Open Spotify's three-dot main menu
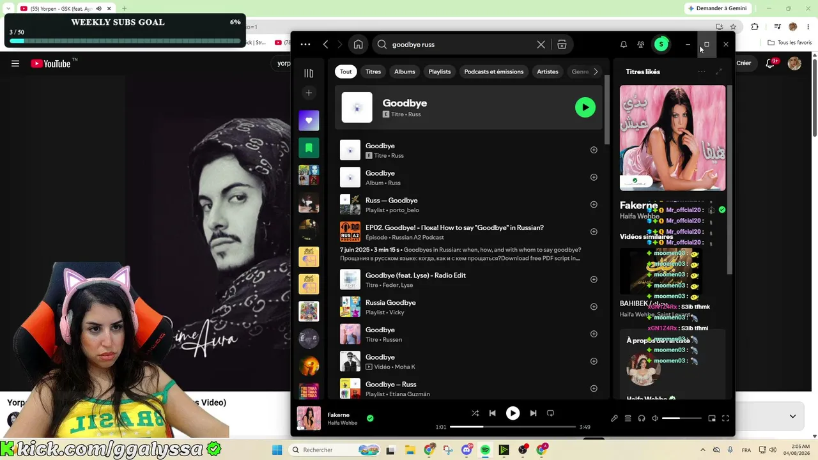 pos(305,45)
